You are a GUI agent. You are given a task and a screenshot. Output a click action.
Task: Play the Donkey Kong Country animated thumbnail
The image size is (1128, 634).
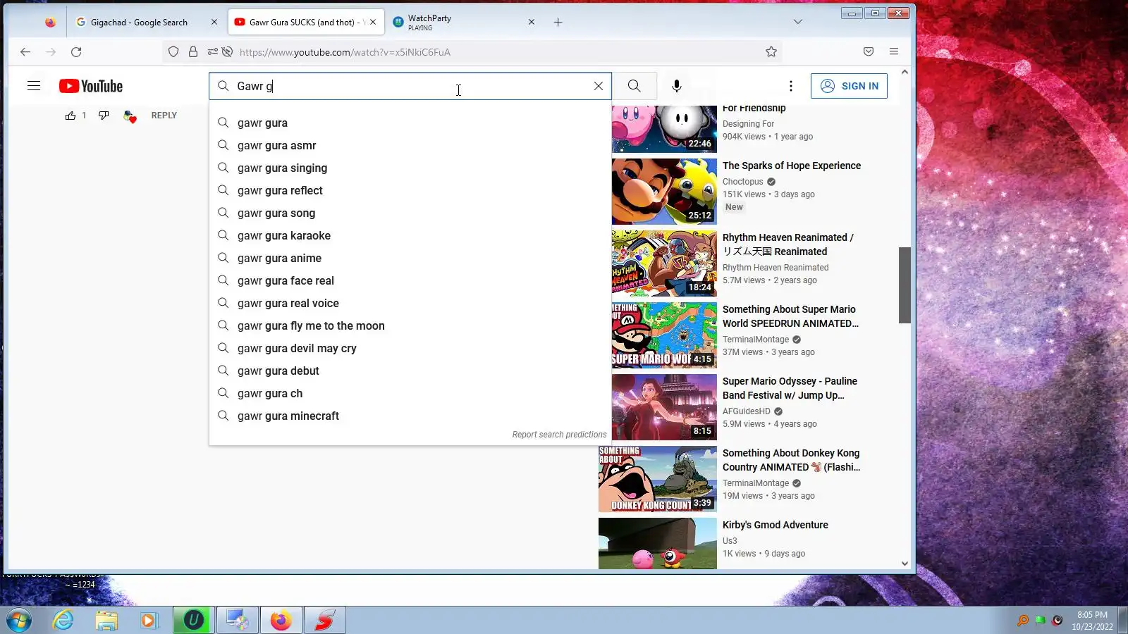(x=658, y=479)
